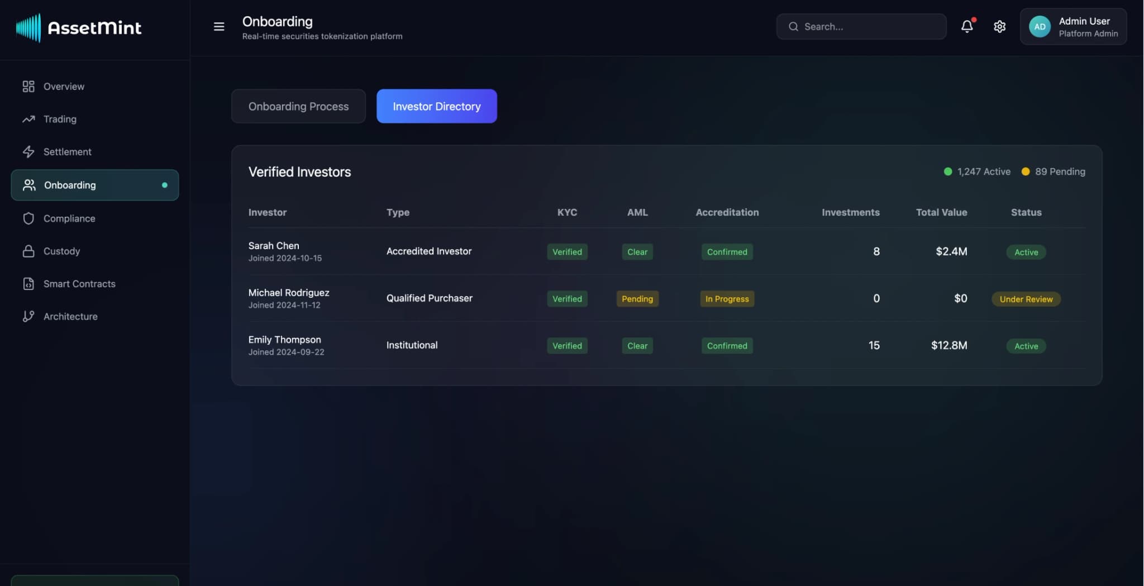This screenshot has width=1144, height=586.
Task: Click the AssetMint logo
Action: [79, 27]
